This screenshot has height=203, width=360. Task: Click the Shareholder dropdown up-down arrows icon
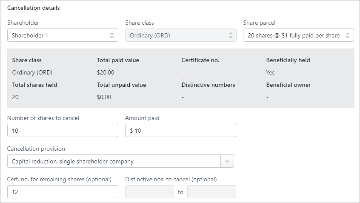coord(111,35)
